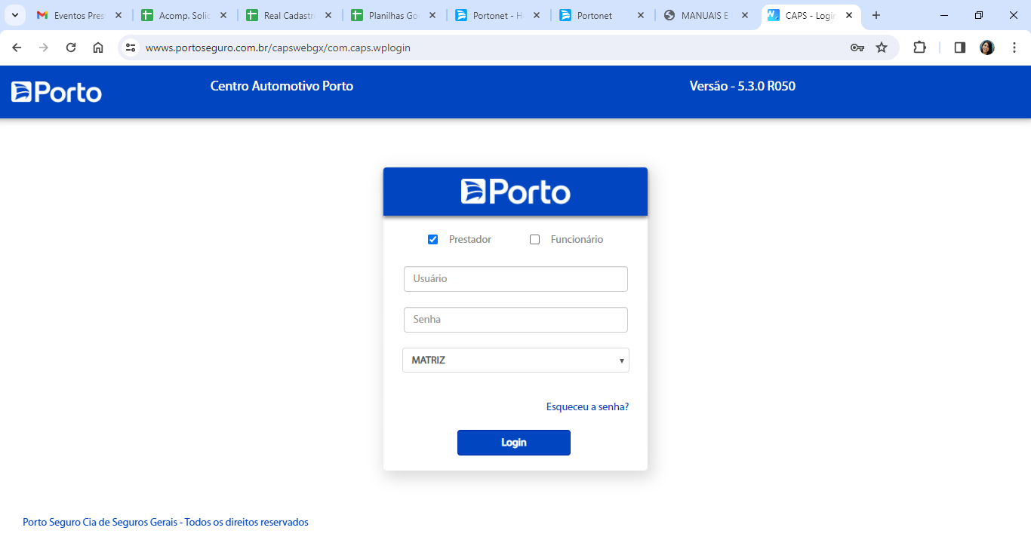This screenshot has height=549, width=1031.
Task: View site information icon in address bar
Action: click(x=131, y=48)
